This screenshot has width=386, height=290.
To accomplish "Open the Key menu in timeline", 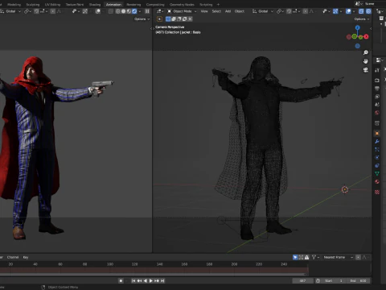I will [x=26, y=257].
